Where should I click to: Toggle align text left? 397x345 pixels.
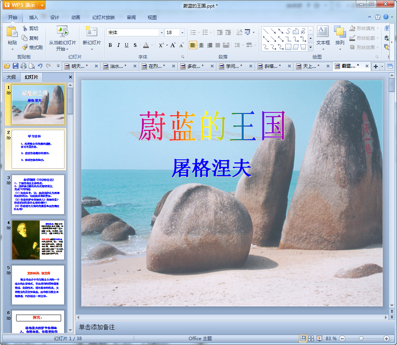[193, 45]
